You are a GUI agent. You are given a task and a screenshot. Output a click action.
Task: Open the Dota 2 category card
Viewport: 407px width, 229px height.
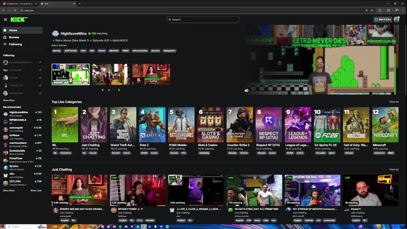pos(152,125)
